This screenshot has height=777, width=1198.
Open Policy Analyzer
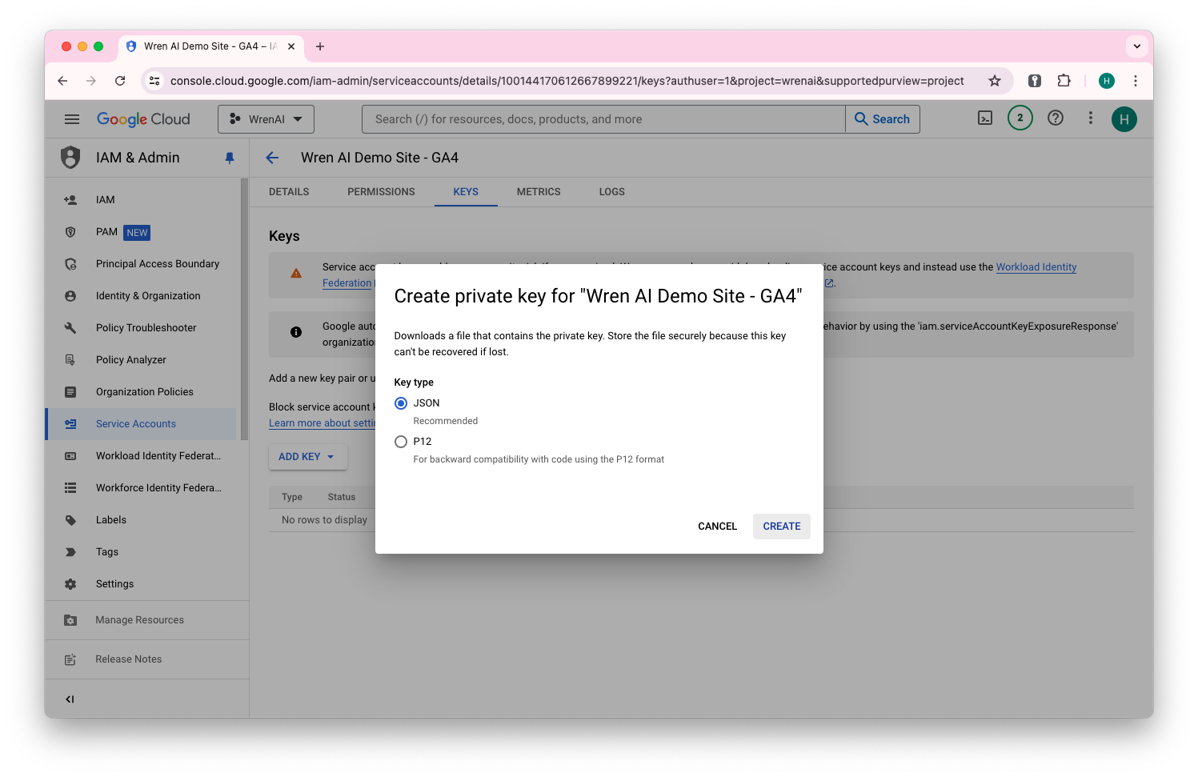[x=142, y=360]
